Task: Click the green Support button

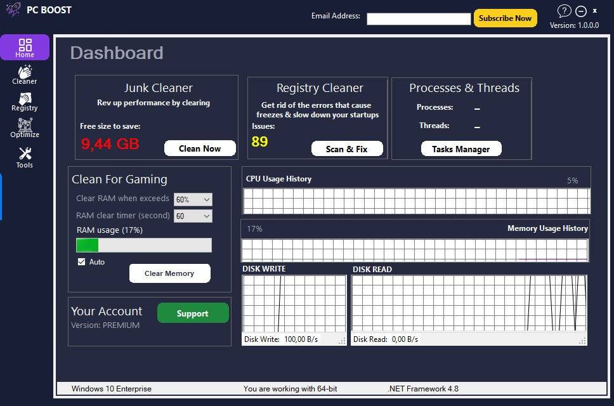Action: click(x=193, y=313)
